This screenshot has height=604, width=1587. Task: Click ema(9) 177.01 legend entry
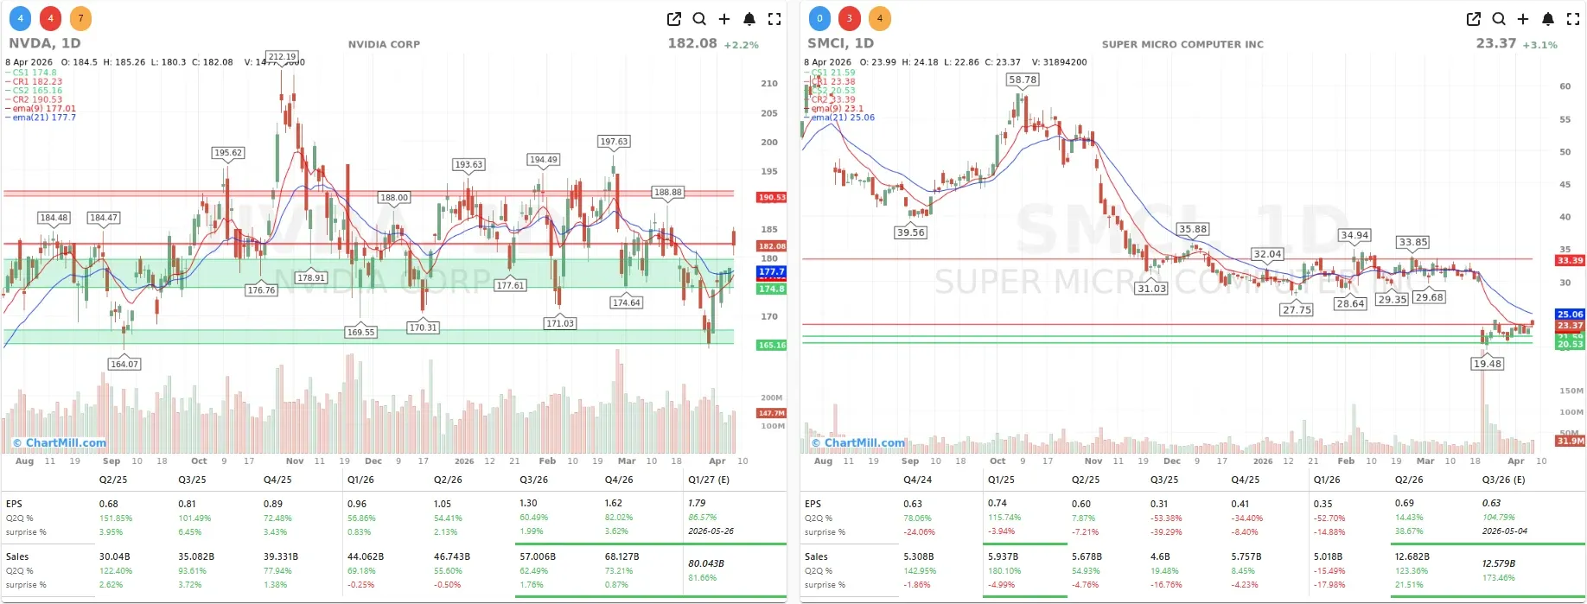click(x=41, y=109)
